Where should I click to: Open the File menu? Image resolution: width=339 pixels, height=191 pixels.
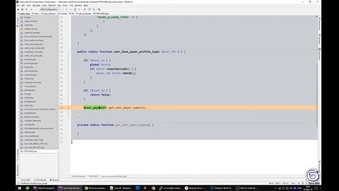click(18, 5)
